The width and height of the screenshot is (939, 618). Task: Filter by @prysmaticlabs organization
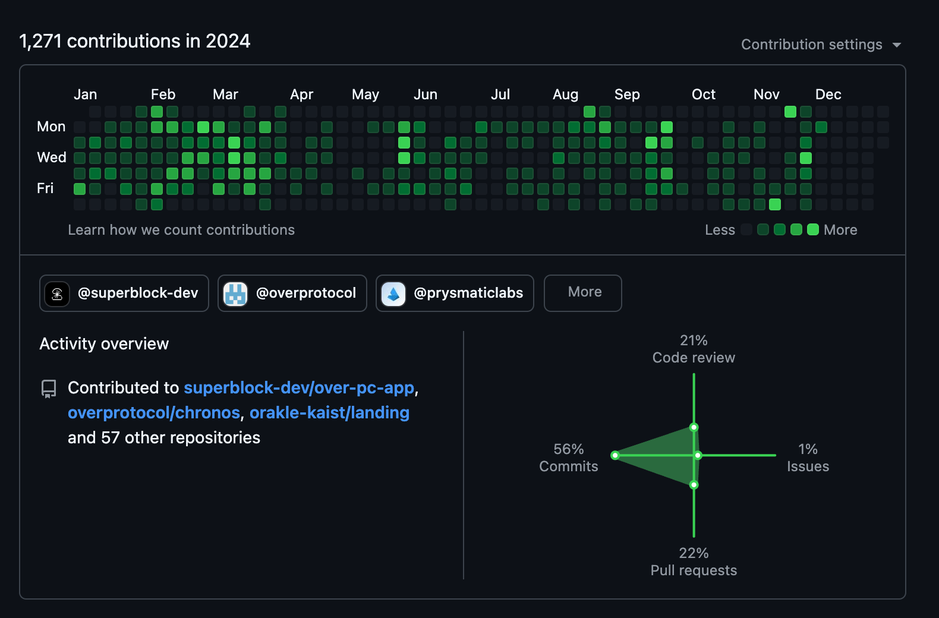455,293
